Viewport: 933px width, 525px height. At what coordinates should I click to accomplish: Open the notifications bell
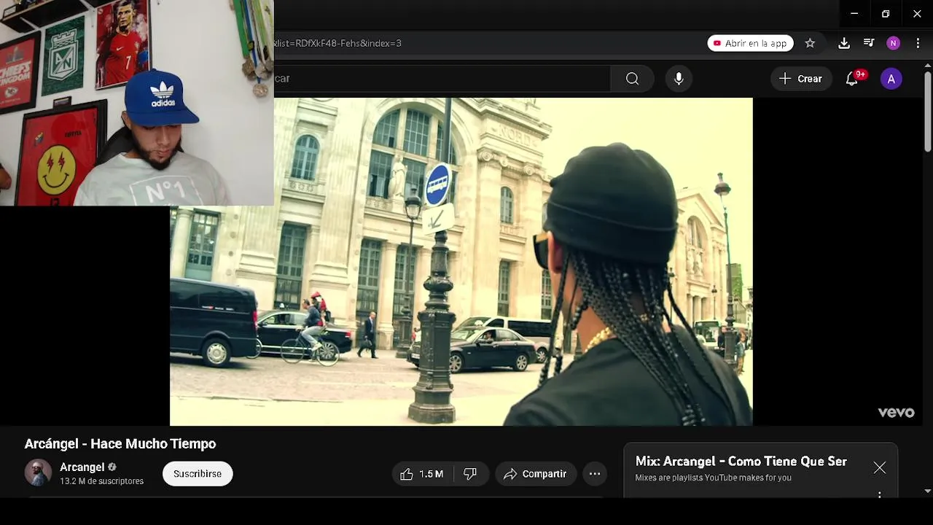pos(851,79)
